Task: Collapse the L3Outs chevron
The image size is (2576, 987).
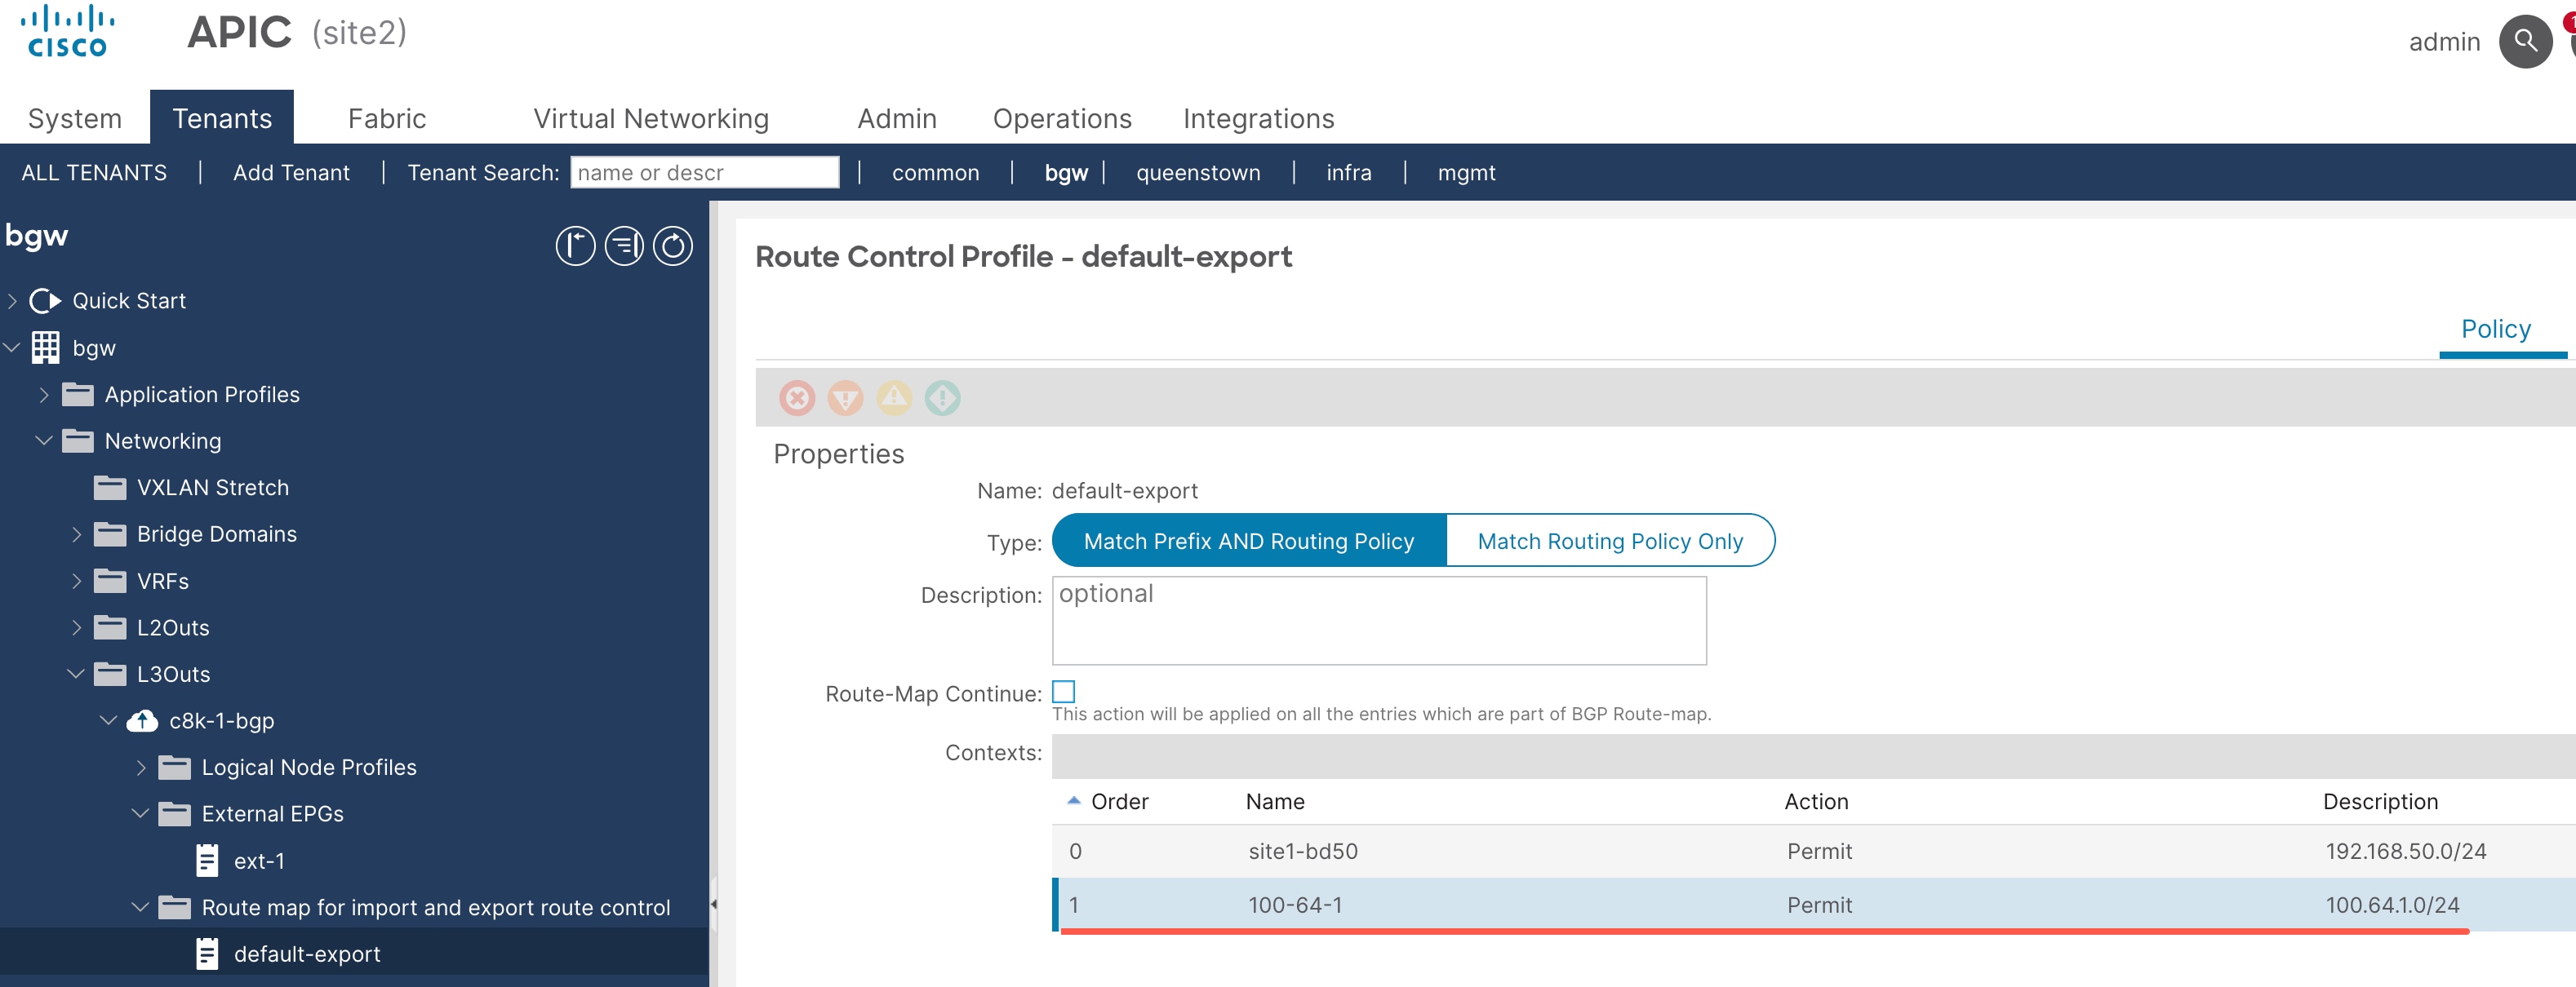Action: coord(76,675)
